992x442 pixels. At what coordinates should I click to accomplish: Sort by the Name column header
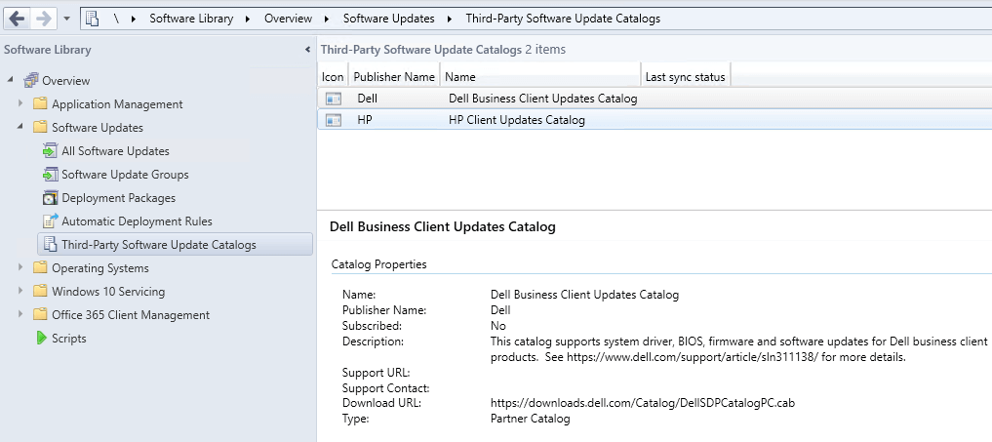click(541, 77)
